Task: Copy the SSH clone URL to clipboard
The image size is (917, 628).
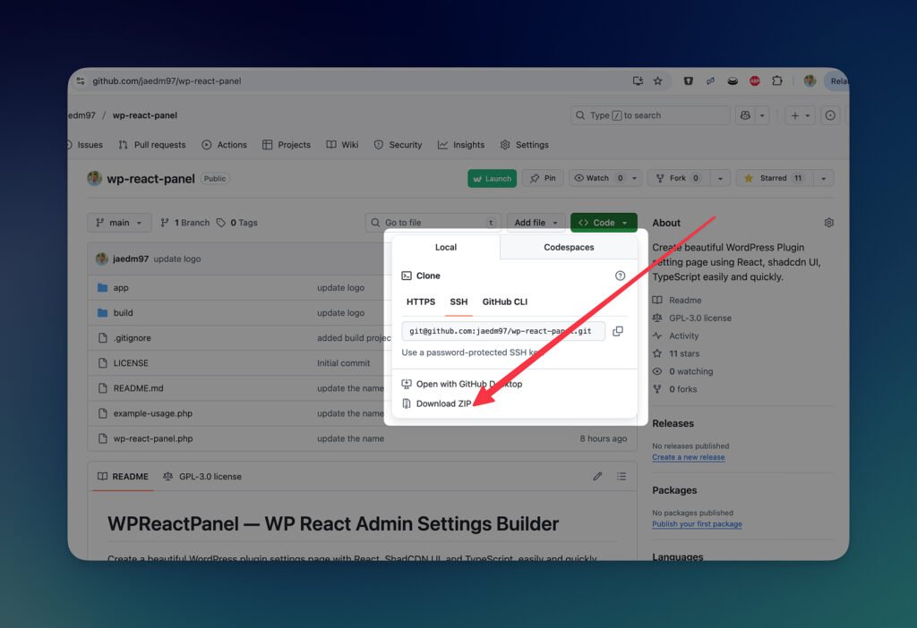Action: [x=618, y=331]
